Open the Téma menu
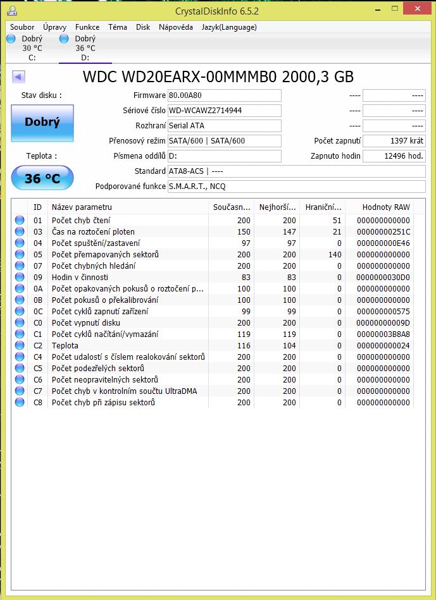The image size is (436, 600). point(118,27)
